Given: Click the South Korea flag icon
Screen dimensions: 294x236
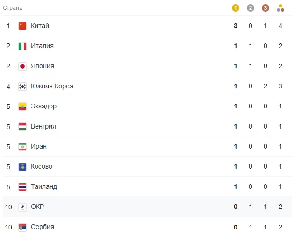Looking at the screenshot, I should coord(22,86).
